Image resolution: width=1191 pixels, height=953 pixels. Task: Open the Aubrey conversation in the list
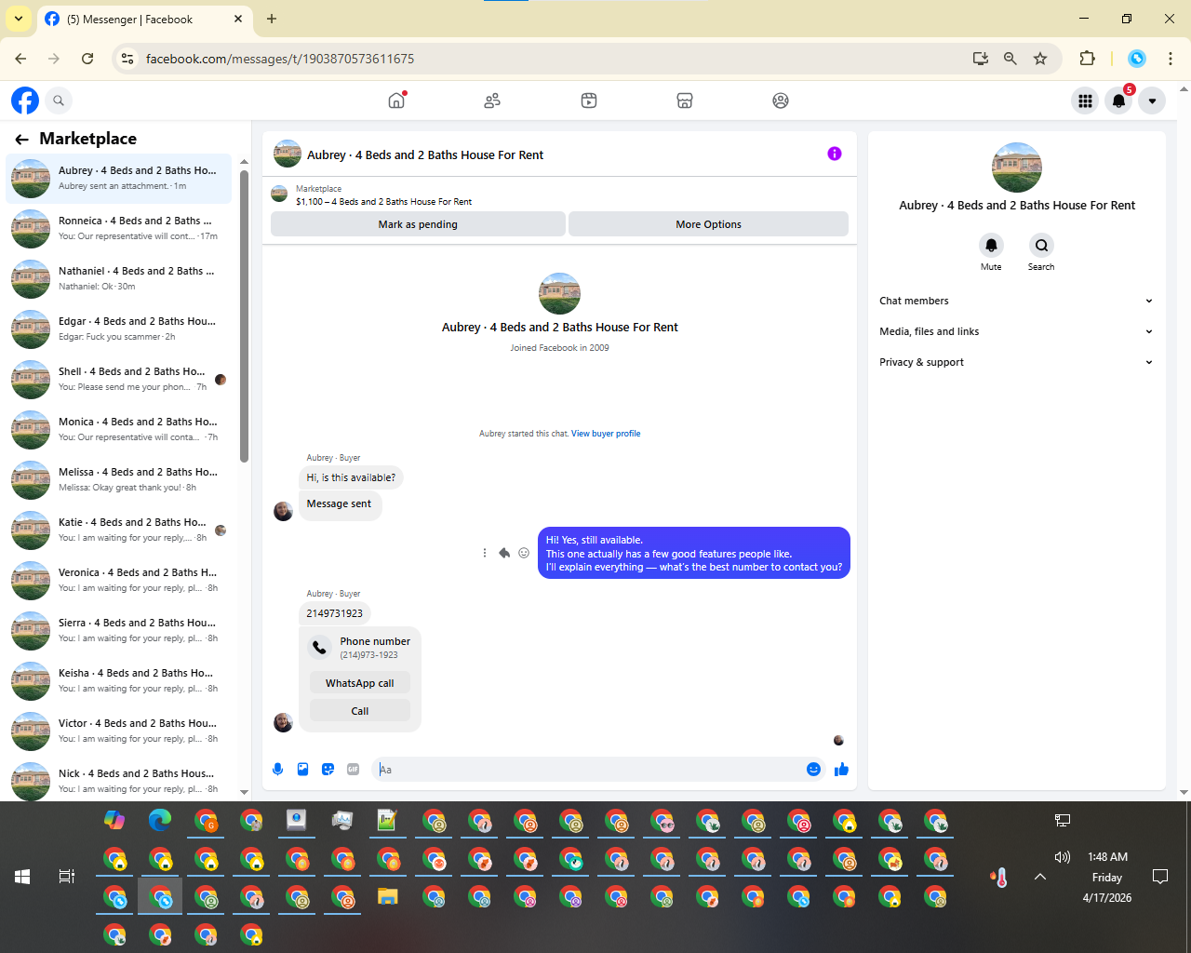click(119, 178)
